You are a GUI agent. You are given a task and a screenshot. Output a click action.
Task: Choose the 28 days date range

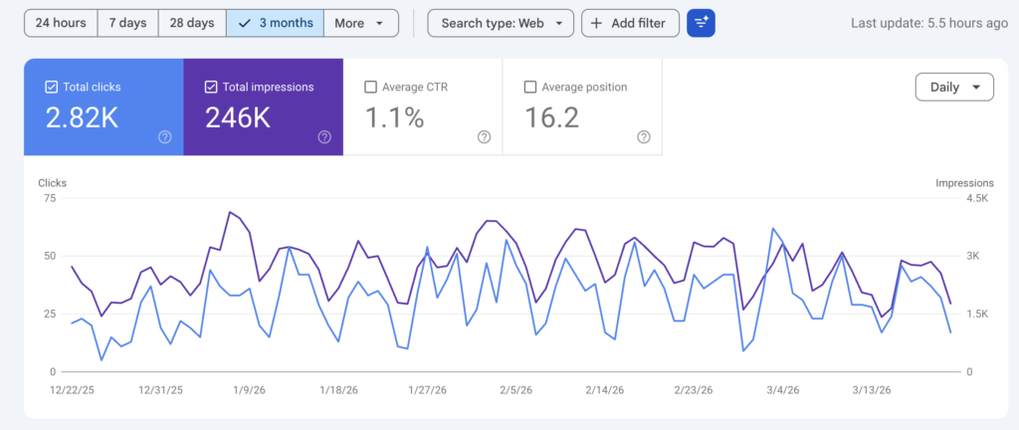click(192, 23)
